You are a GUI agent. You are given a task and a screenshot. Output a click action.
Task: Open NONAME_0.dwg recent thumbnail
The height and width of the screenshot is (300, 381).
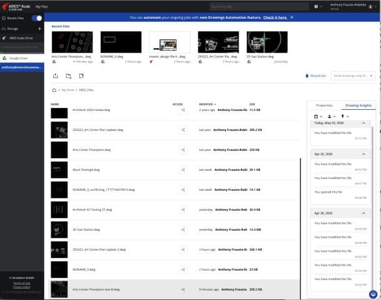121,42
